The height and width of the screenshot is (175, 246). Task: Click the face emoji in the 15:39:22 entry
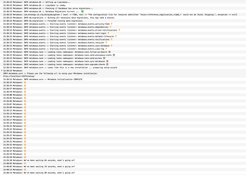click(x=25, y=129)
